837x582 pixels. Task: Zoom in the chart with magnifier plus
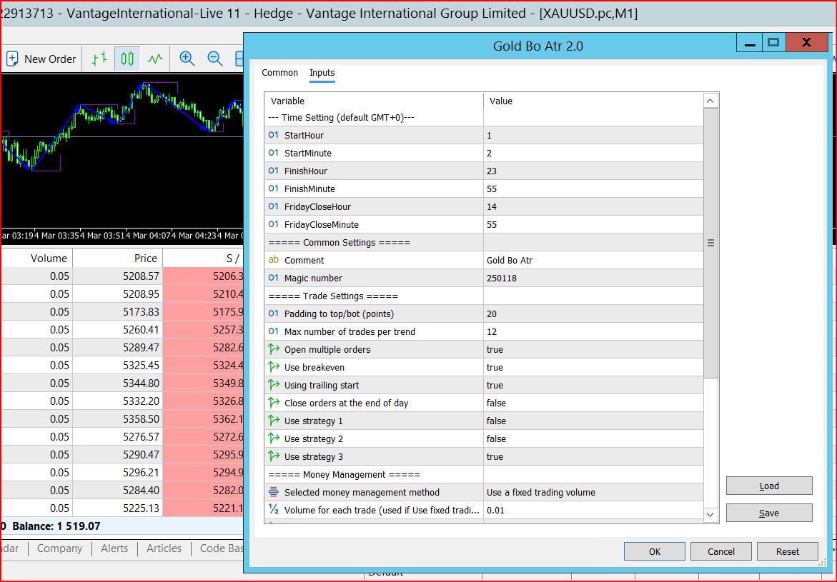pos(187,59)
